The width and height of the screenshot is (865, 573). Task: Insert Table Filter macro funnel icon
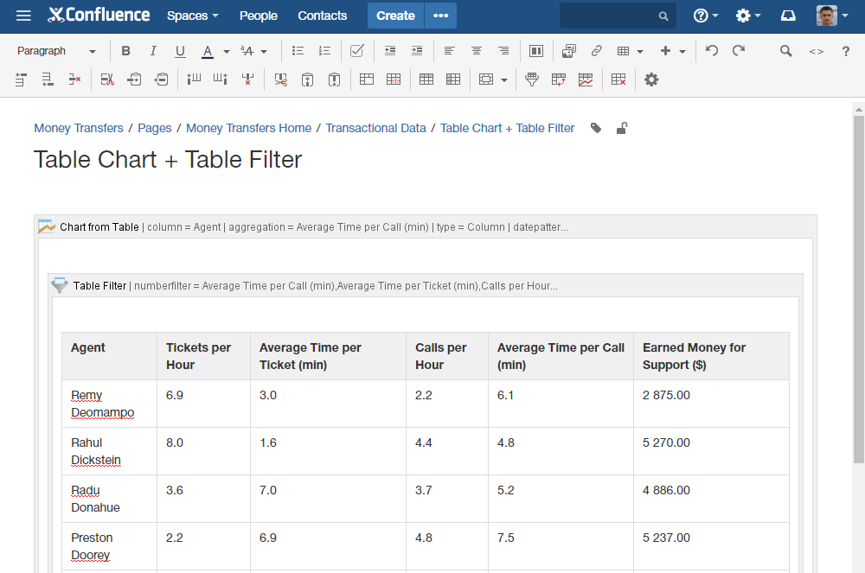click(532, 80)
